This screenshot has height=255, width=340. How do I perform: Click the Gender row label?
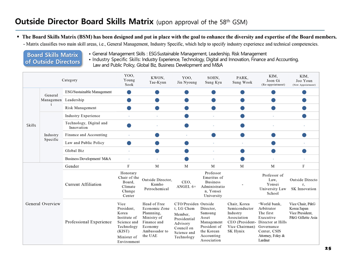pyautogui.click(x=72, y=167)
